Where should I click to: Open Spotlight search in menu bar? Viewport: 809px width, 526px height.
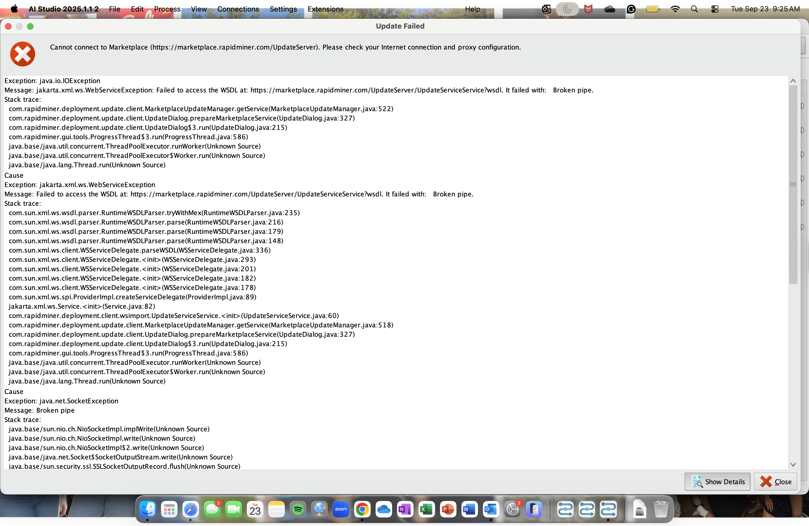tap(694, 9)
